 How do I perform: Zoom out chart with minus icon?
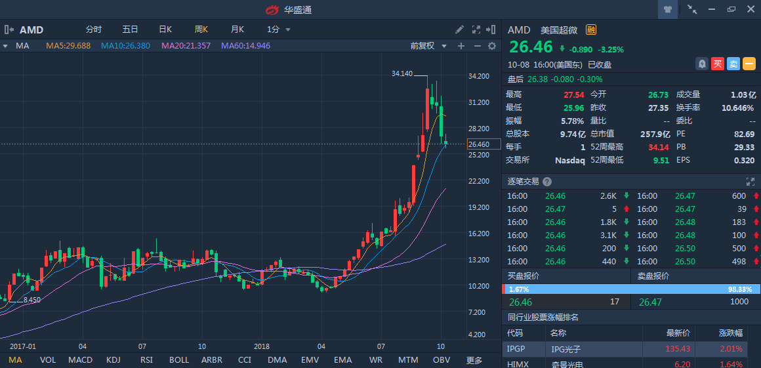pyautogui.click(x=477, y=46)
